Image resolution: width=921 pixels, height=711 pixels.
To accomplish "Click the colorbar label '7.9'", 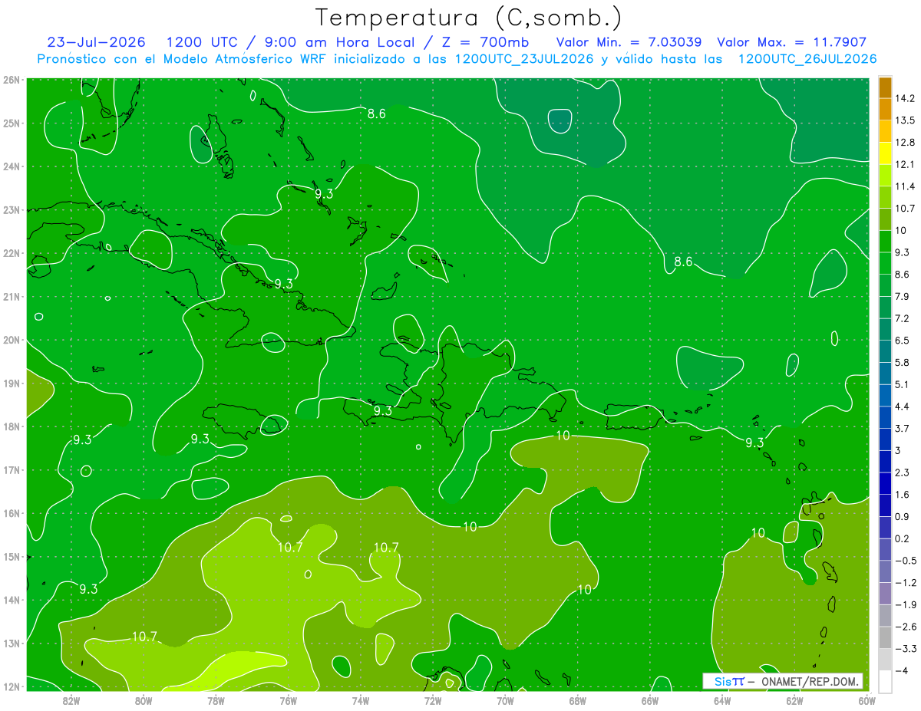I will (x=903, y=296).
